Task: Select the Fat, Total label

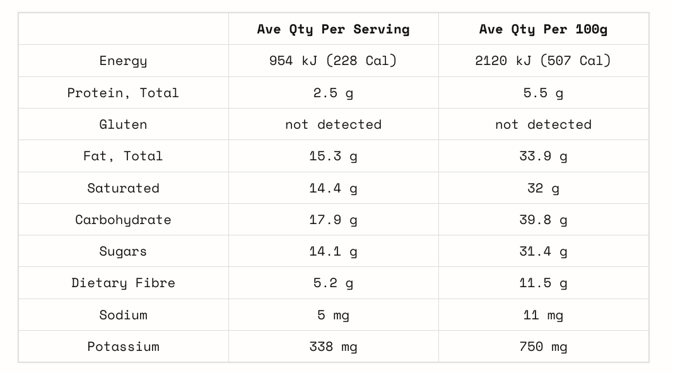Action: coord(123,156)
